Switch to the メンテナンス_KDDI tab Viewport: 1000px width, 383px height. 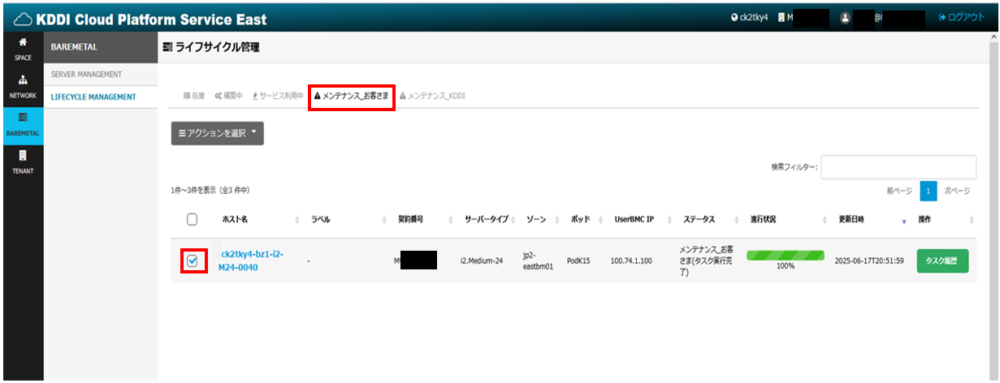tap(432, 96)
